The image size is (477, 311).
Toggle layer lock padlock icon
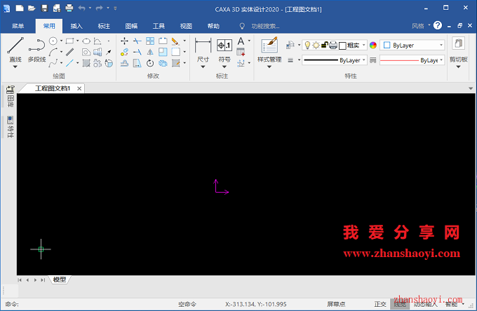pyautogui.click(x=324, y=46)
